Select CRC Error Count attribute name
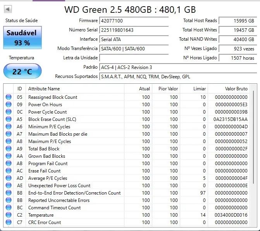 pos(45,222)
